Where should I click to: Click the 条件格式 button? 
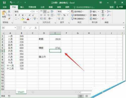[77, 12]
